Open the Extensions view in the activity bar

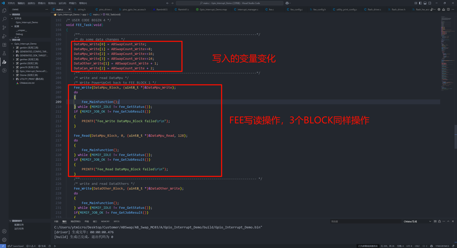(x=4, y=45)
